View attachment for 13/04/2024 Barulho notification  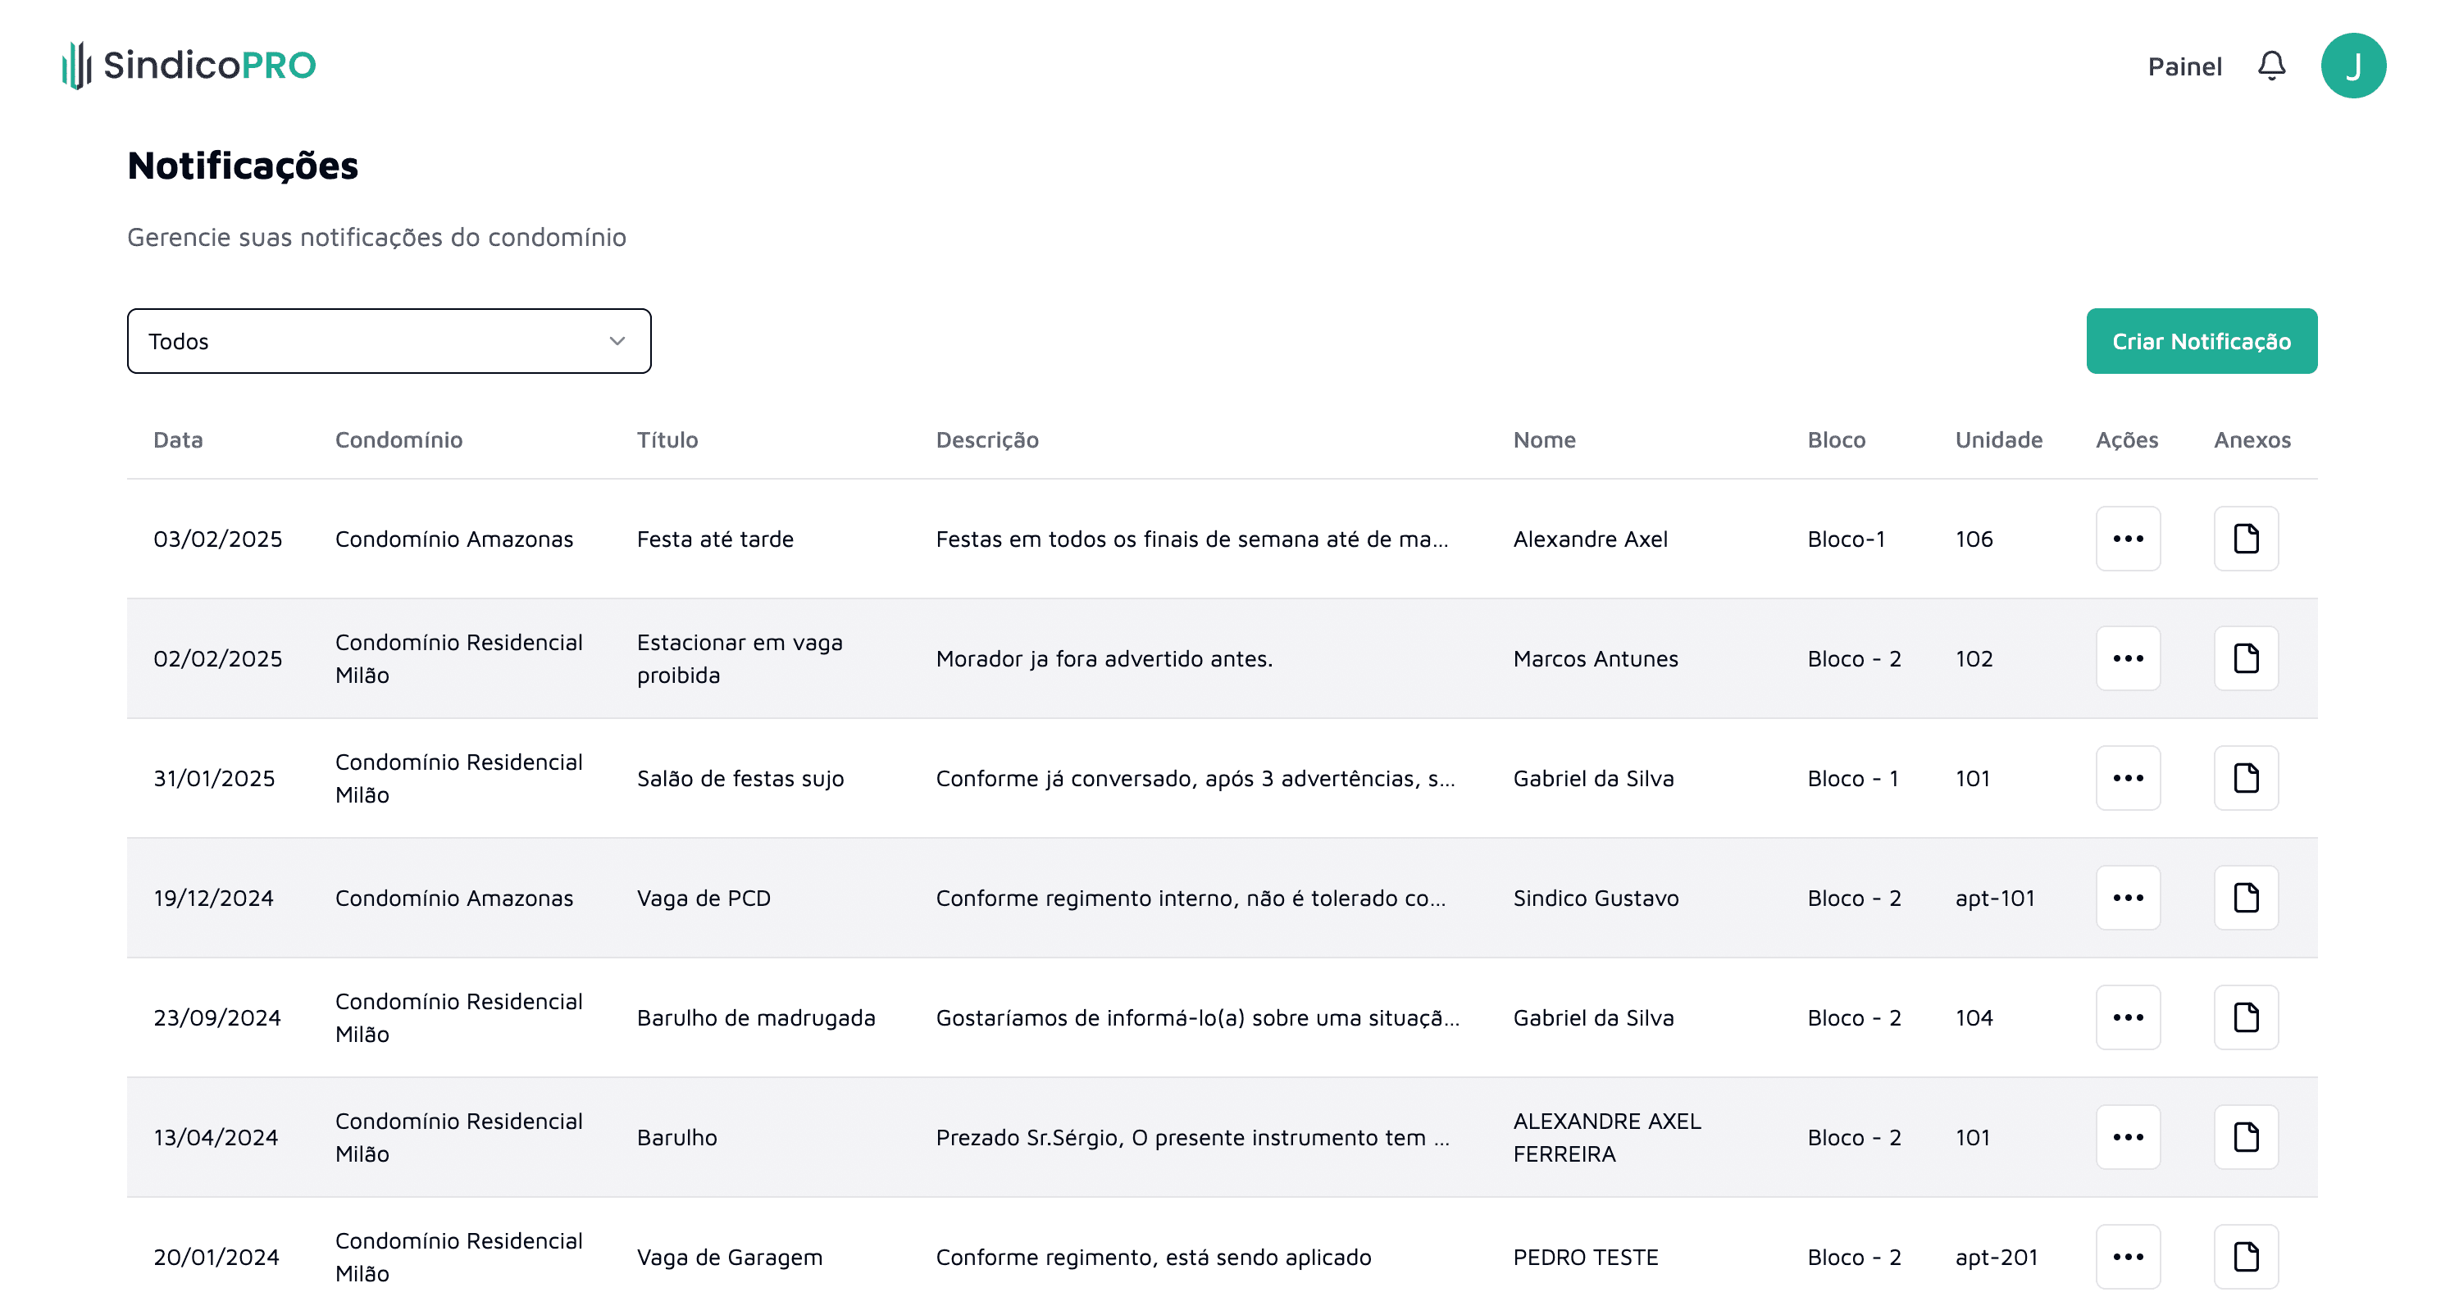click(x=2246, y=1136)
